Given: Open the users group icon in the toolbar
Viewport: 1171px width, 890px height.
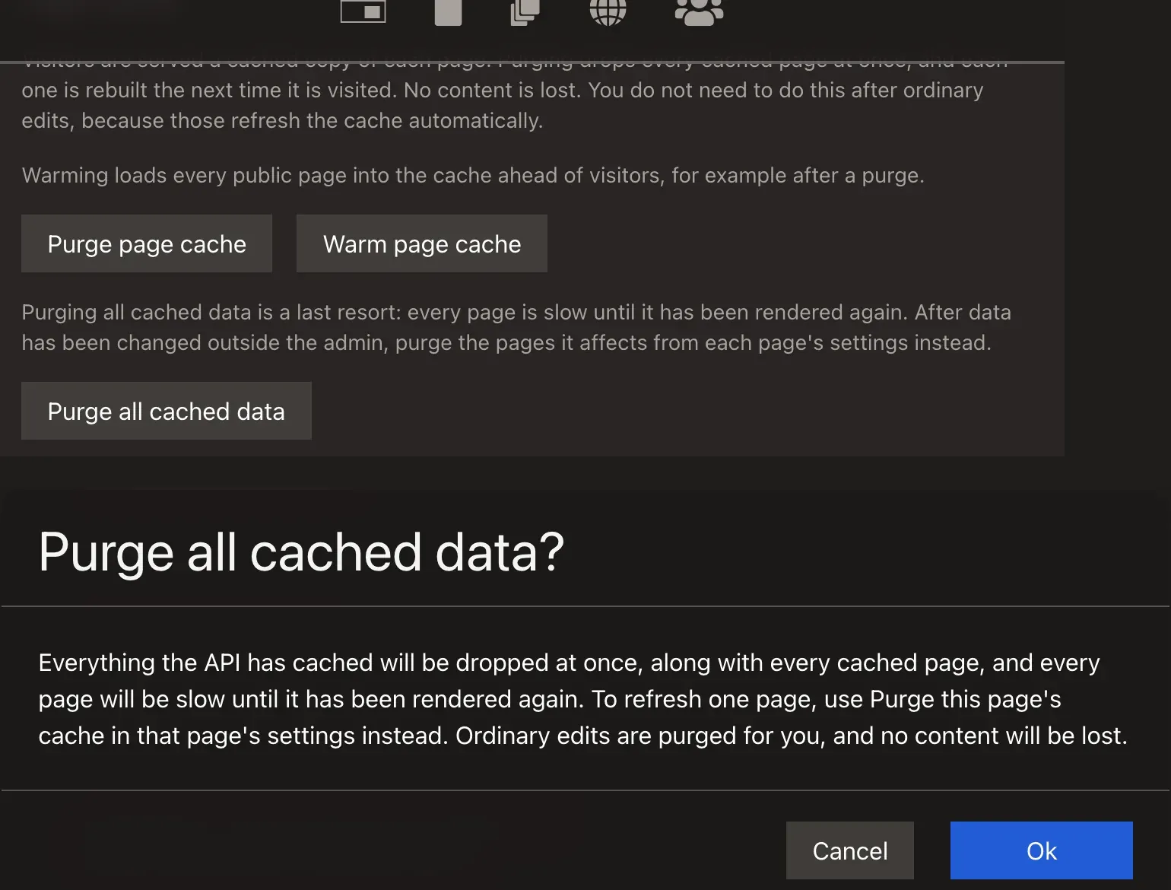Looking at the screenshot, I should [x=699, y=11].
